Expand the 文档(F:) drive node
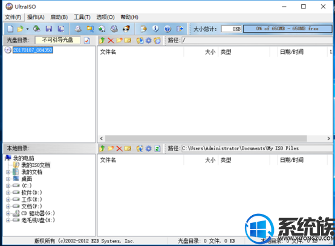 point(8,206)
